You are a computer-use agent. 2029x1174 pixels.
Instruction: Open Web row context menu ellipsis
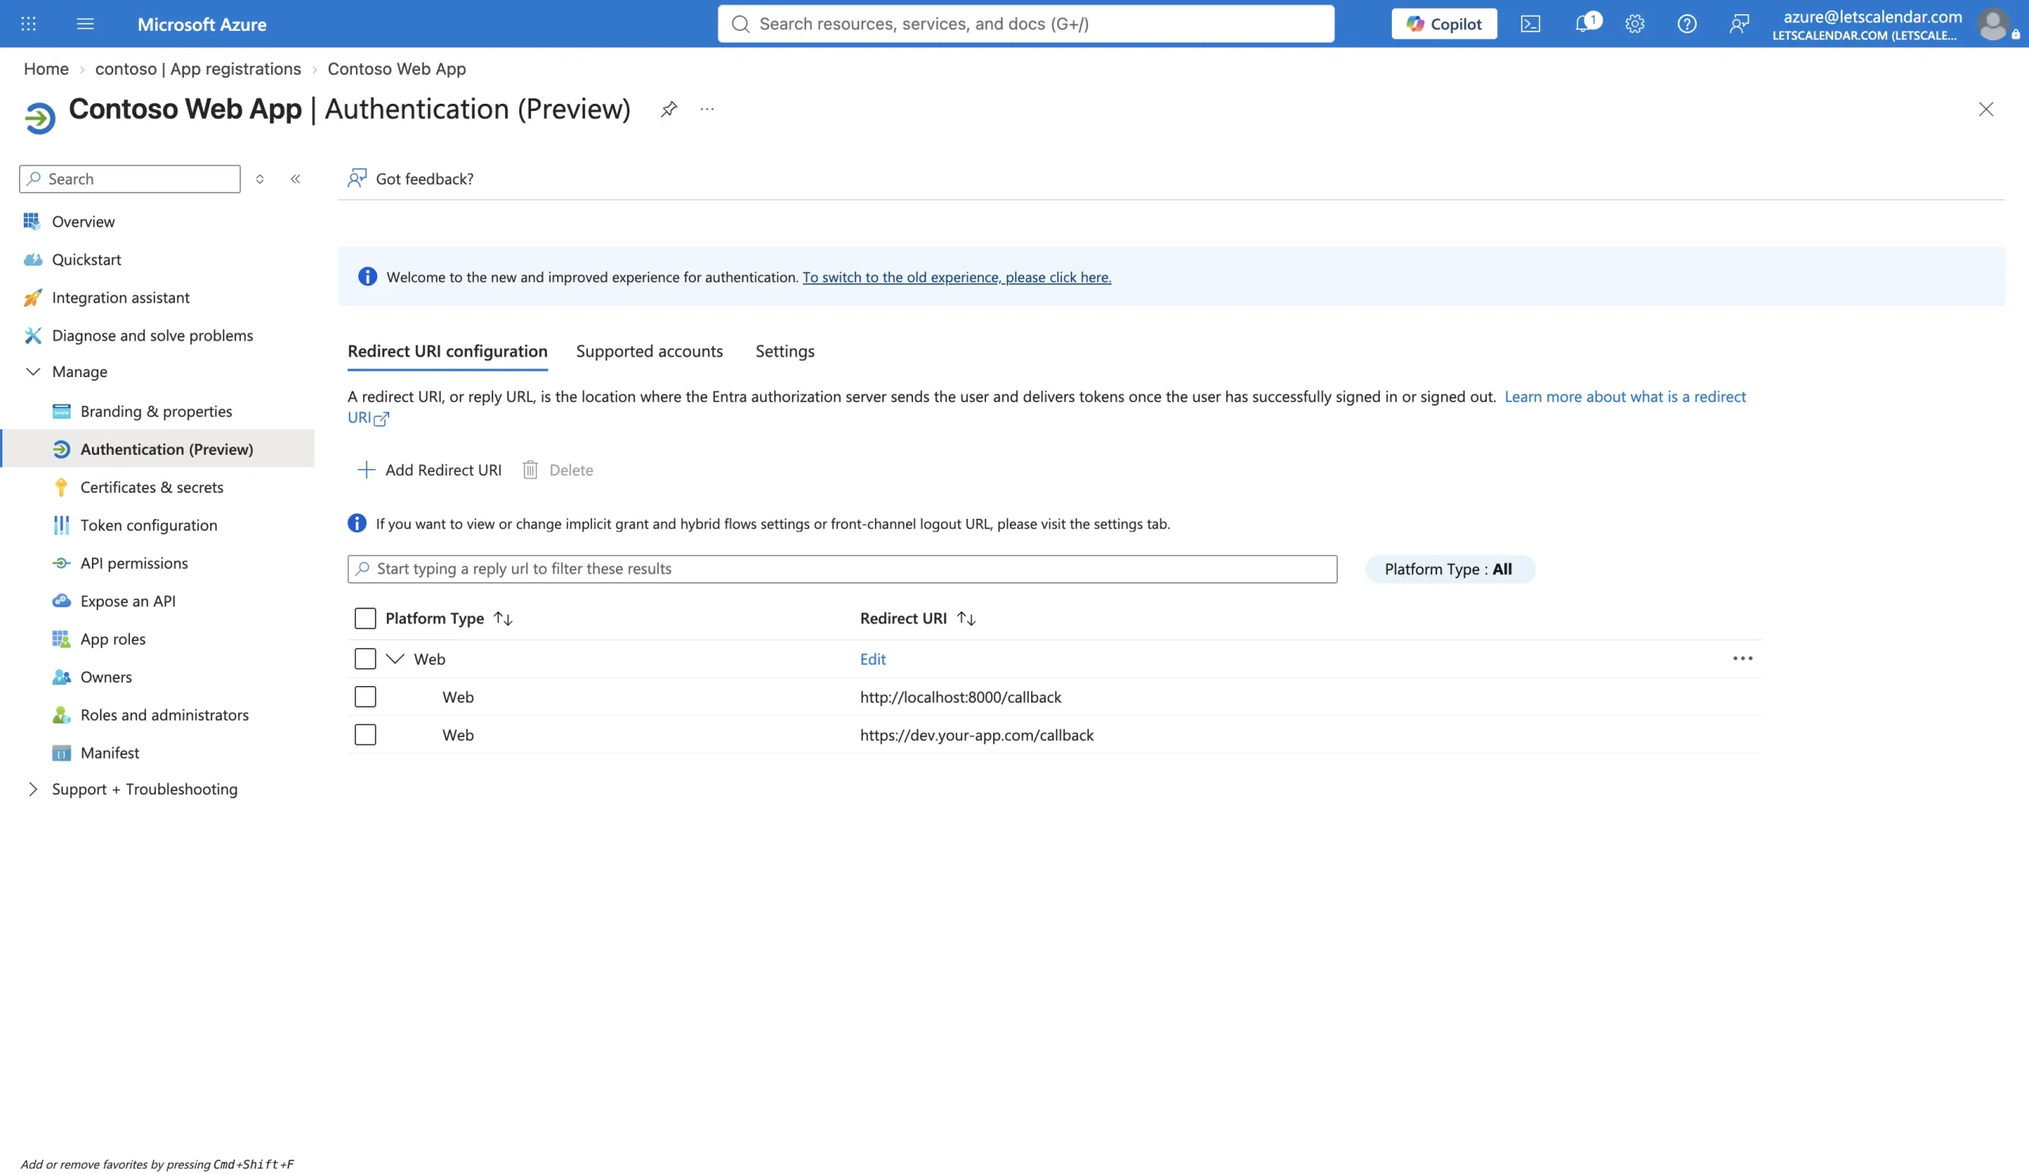point(1742,658)
